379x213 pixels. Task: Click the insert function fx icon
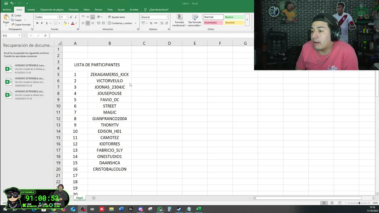pyautogui.click(x=45, y=35)
